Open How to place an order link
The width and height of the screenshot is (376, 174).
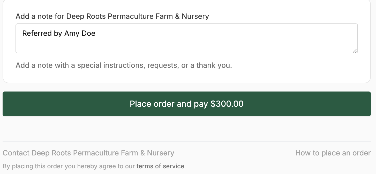point(333,153)
